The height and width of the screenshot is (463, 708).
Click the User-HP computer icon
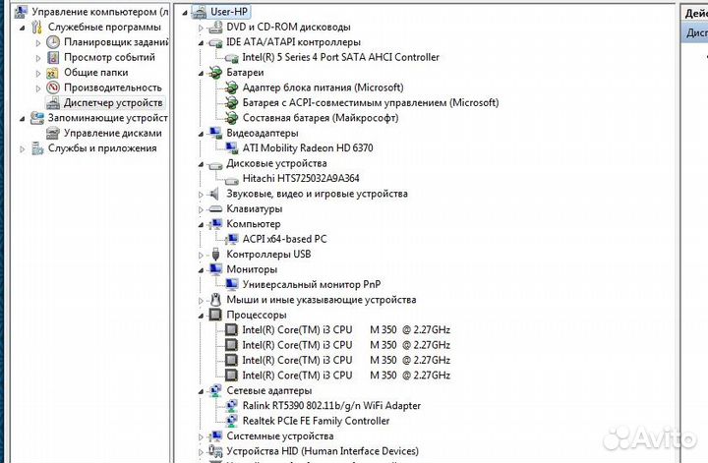pos(200,12)
